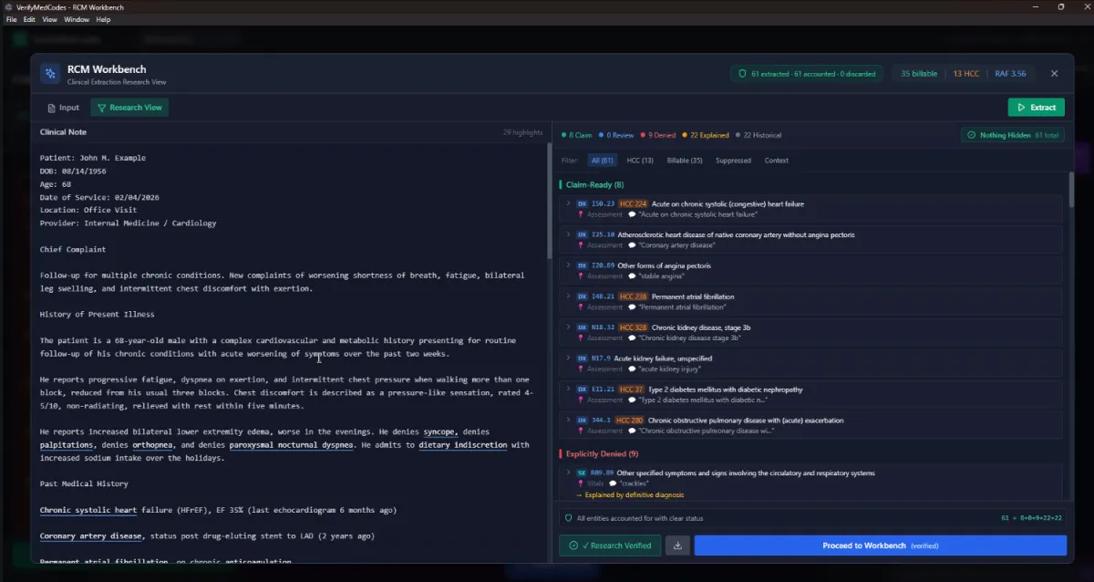This screenshot has width=1094, height=582.
Task: Select the Billable (35) filter
Action: [685, 161]
